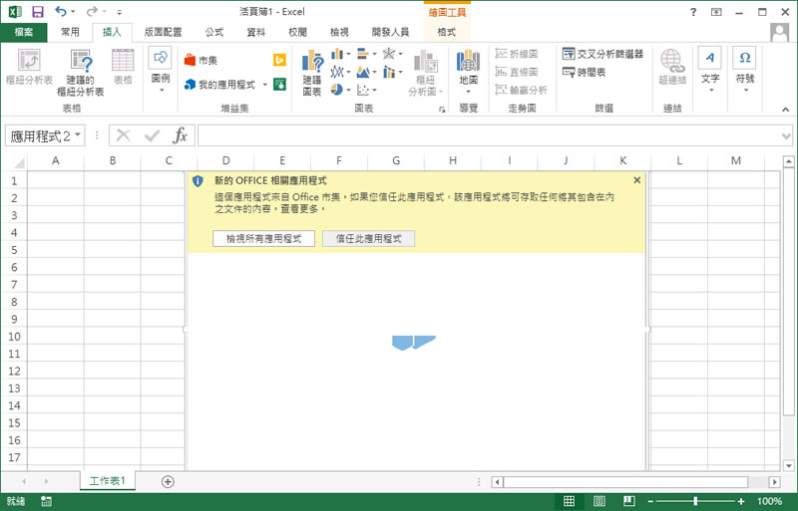Undo the last action
This screenshot has height=511, width=798.
[x=61, y=11]
